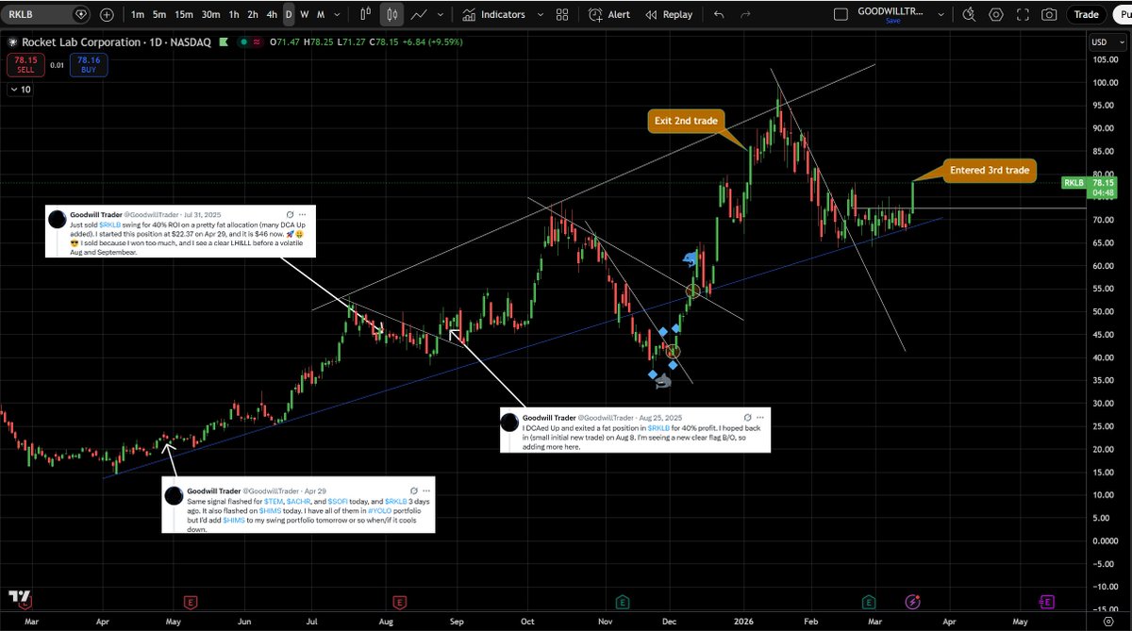The height and width of the screenshot is (631, 1132).
Task: Open the layout setup square icon
Action: click(842, 14)
